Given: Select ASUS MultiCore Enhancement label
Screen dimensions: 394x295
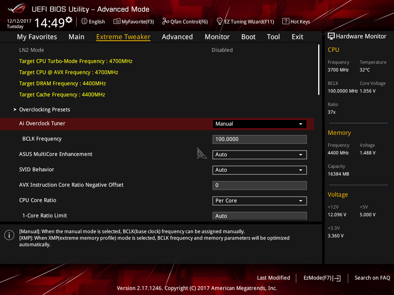Looking at the screenshot, I should pos(56,154).
